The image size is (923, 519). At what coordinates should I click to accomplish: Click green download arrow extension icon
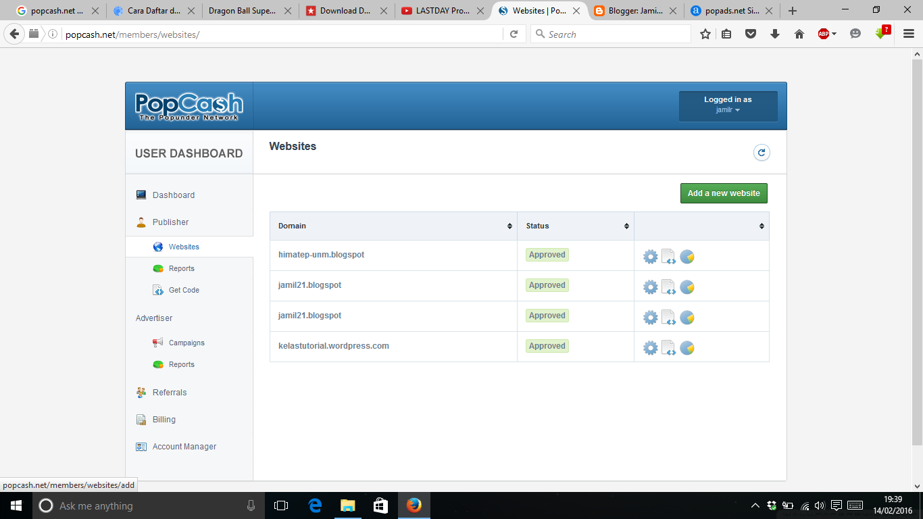point(882,33)
